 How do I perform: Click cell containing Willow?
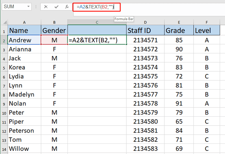tap(24, 149)
